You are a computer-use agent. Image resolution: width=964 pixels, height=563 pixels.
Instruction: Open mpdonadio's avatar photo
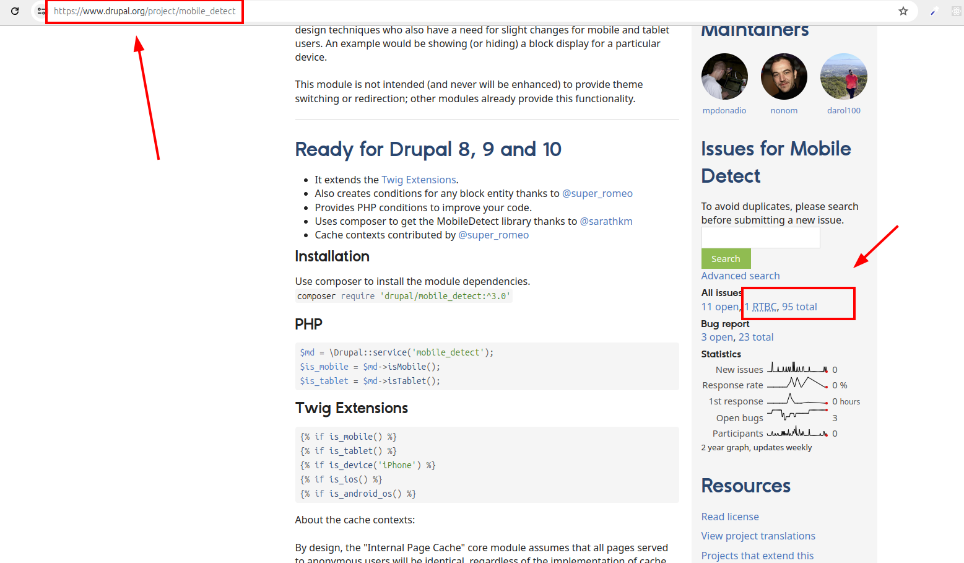click(x=724, y=77)
